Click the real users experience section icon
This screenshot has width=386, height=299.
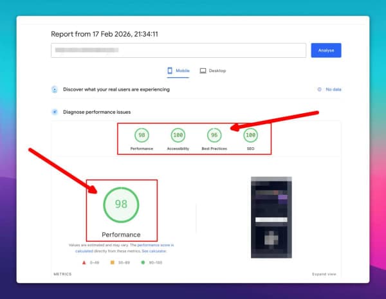tap(55, 89)
